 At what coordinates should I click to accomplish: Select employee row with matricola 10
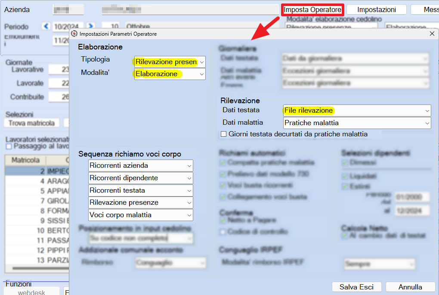tap(37, 230)
